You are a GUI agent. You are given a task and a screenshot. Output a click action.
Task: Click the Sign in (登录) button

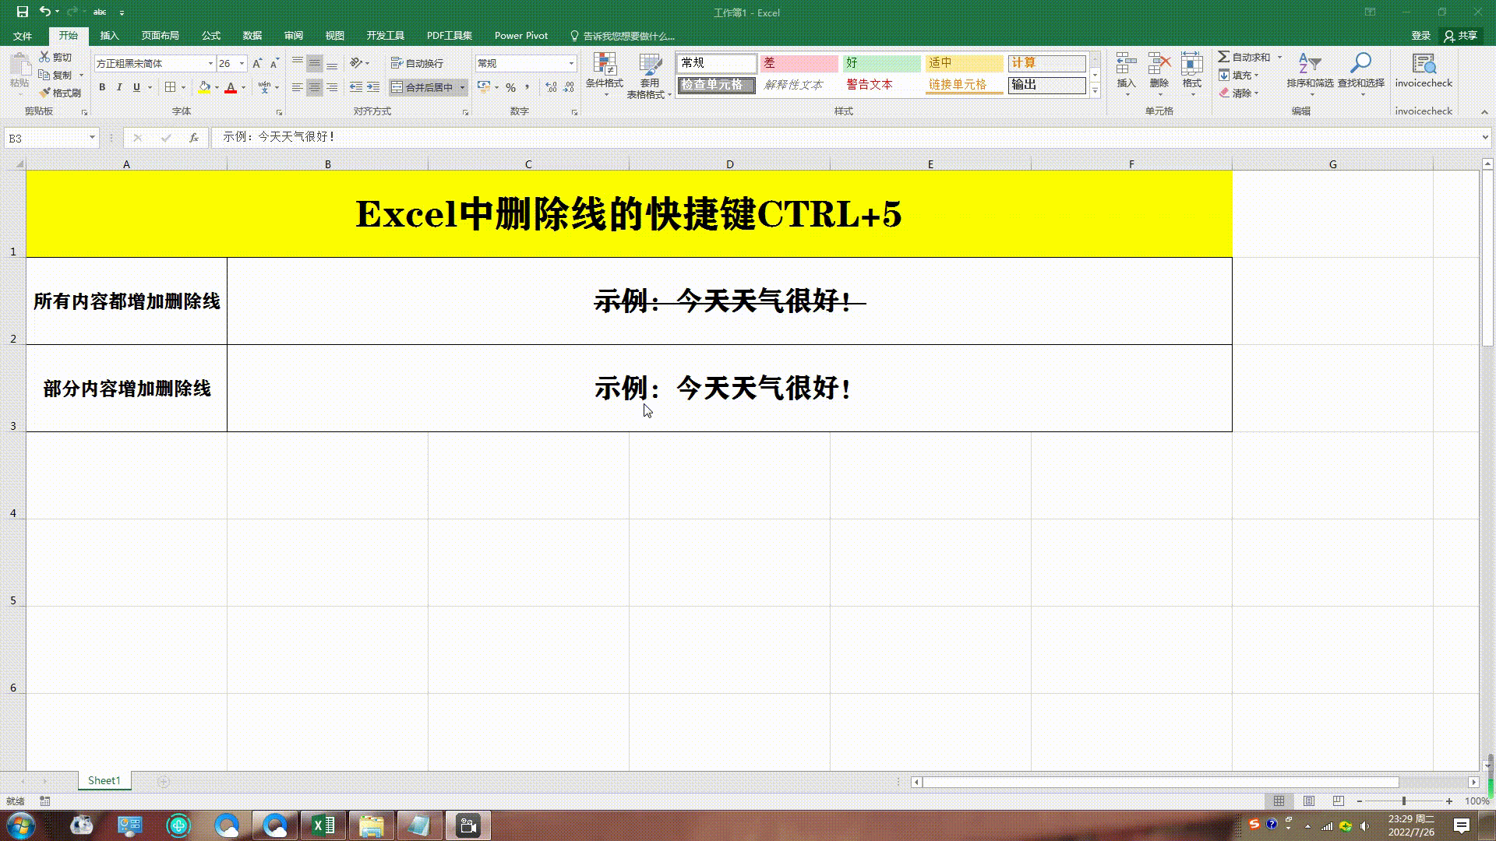pyautogui.click(x=1420, y=36)
